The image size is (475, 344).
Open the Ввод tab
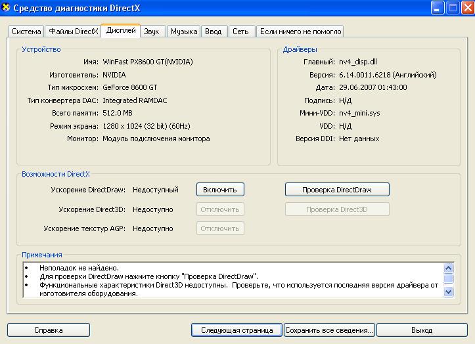(213, 32)
